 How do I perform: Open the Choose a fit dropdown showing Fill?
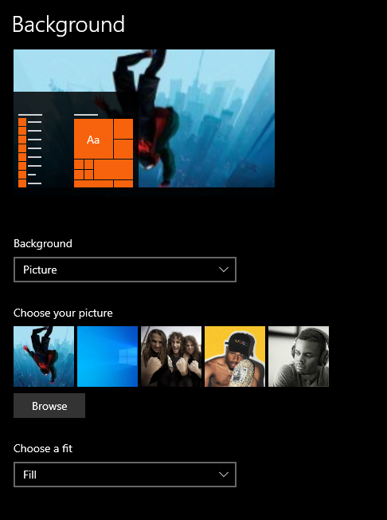point(125,475)
